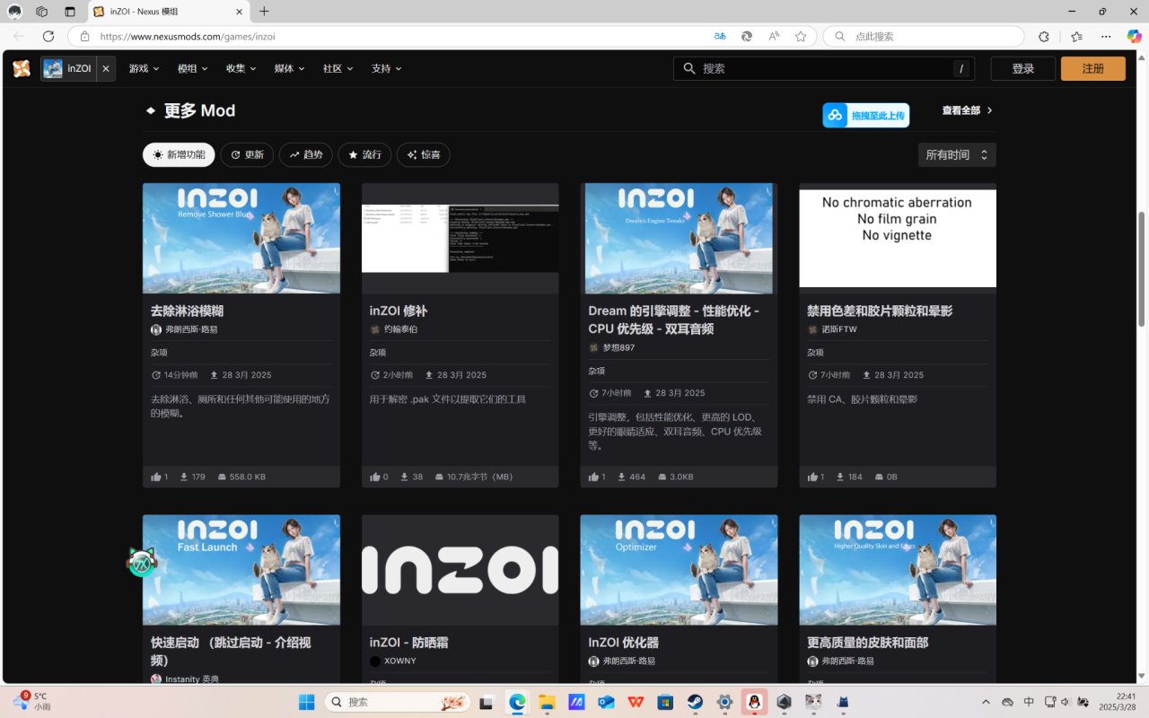Click the 点此搜索 browser search box
This screenshot has height=718, width=1149.
pyautogui.click(x=924, y=37)
